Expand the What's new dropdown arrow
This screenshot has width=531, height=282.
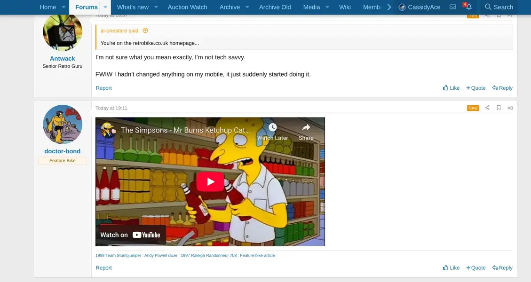156,7
